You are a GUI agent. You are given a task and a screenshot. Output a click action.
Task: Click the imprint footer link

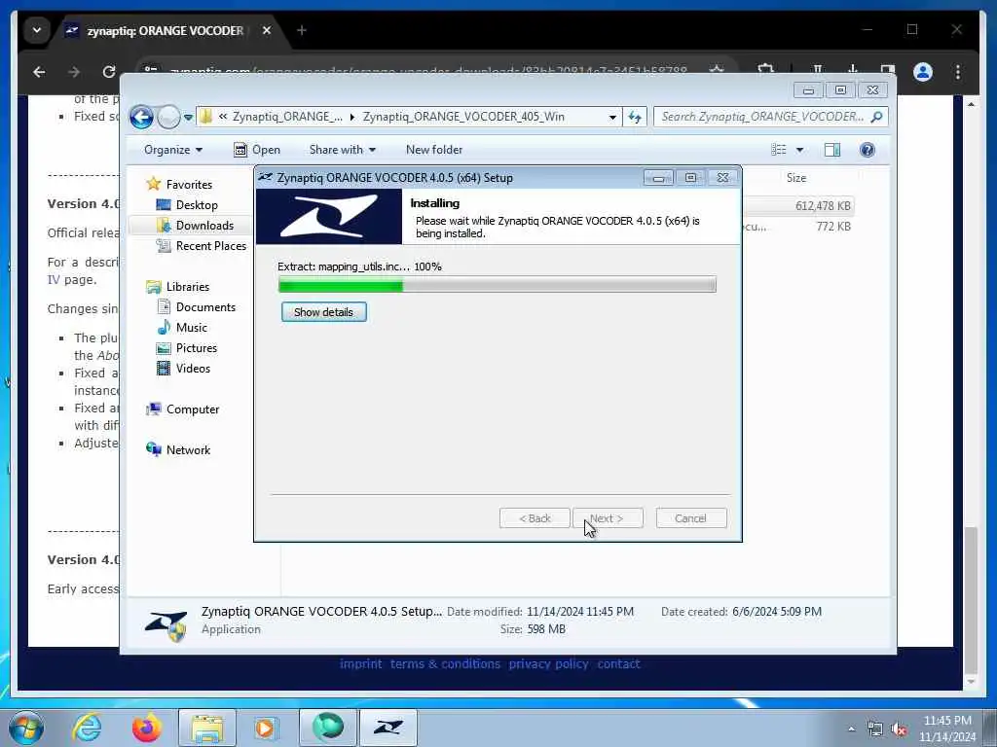click(x=360, y=663)
